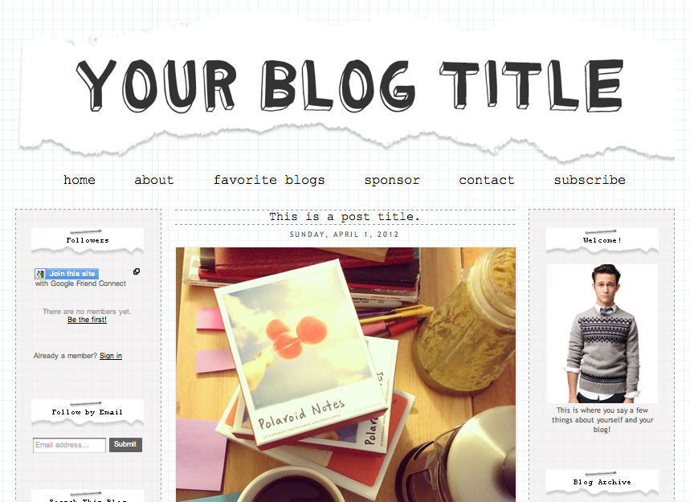Click the Blog Archive widget heading
Viewport: 690px width, 502px height.
(x=602, y=482)
